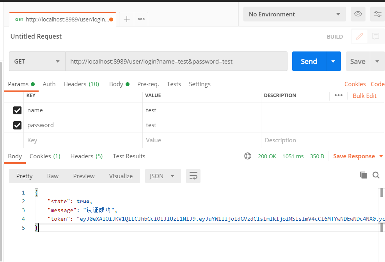Click the response vertical scrollbar thumb
This screenshot has width=385, height=262.
point(381,193)
